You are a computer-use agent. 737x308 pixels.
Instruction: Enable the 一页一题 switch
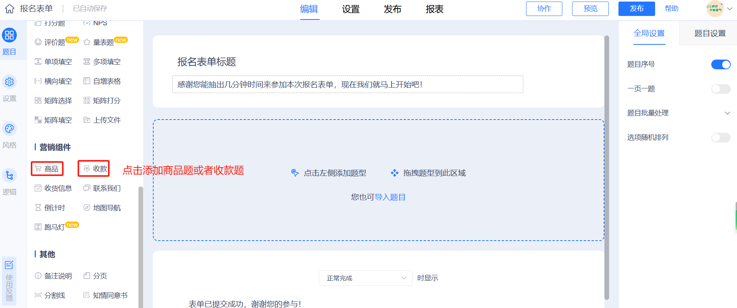click(721, 89)
